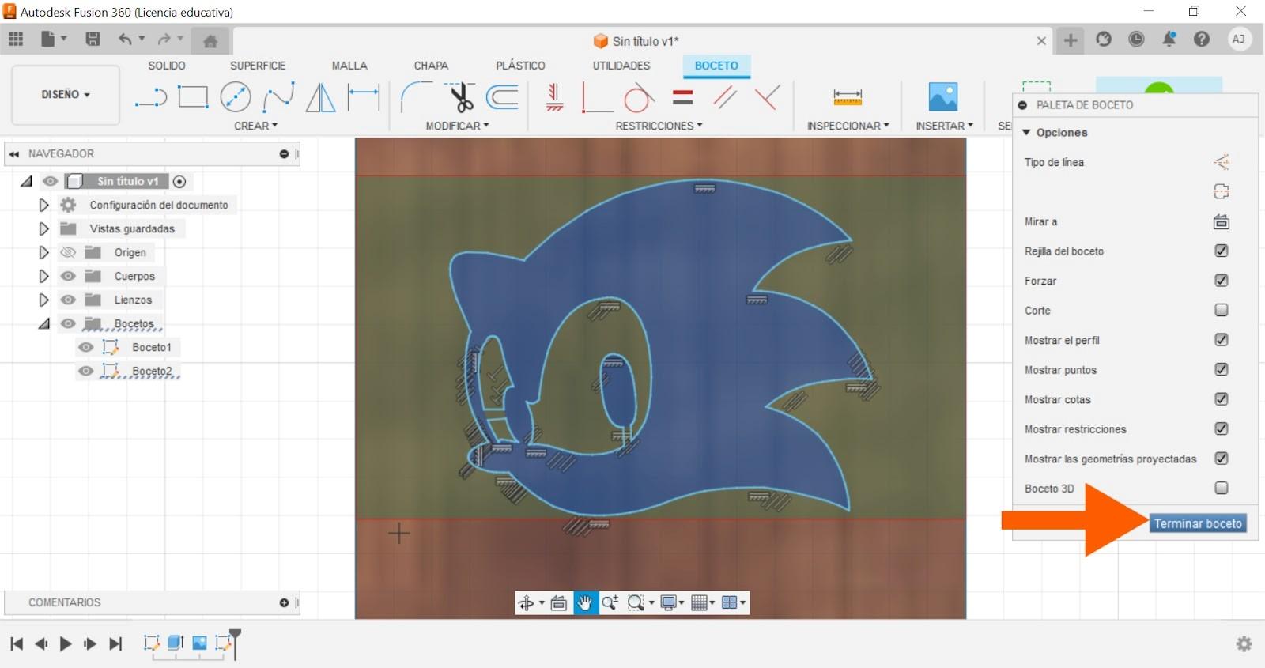Open the data panel grid icon
The image size is (1265, 668).
tap(16, 39)
